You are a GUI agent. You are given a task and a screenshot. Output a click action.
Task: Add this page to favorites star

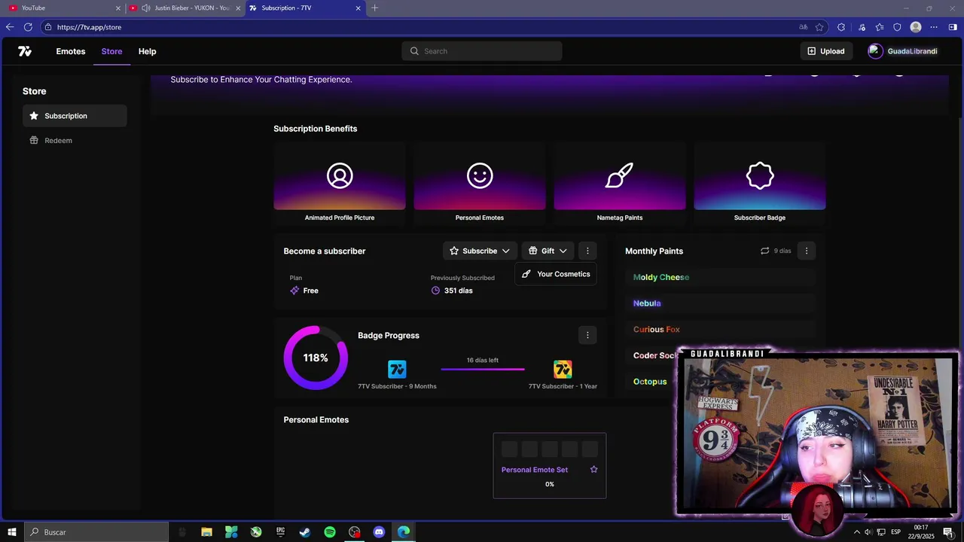click(x=819, y=27)
